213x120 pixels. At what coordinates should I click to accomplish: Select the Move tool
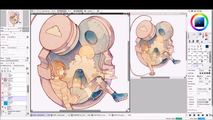click(x=189, y=49)
